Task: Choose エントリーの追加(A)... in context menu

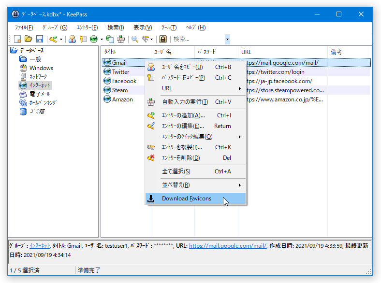Action: pyautogui.click(x=196, y=115)
